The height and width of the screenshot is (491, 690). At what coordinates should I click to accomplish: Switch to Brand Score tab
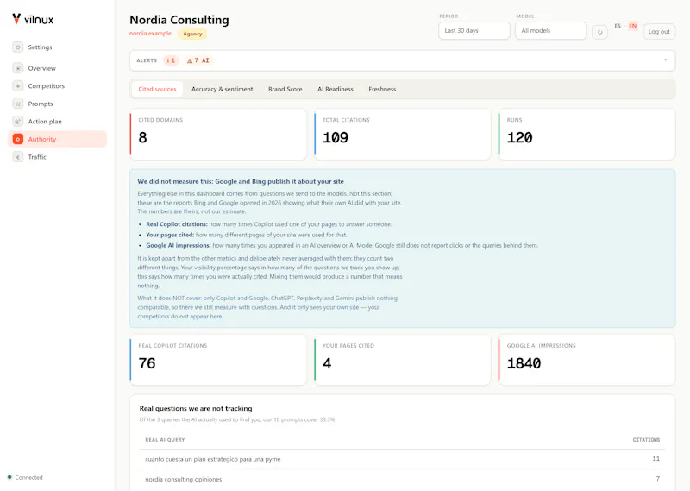point(285,89)
